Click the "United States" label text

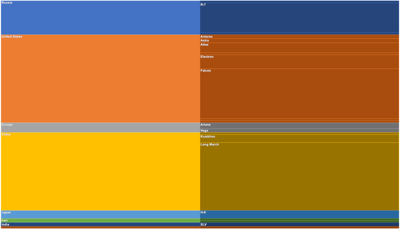point(12,37)
